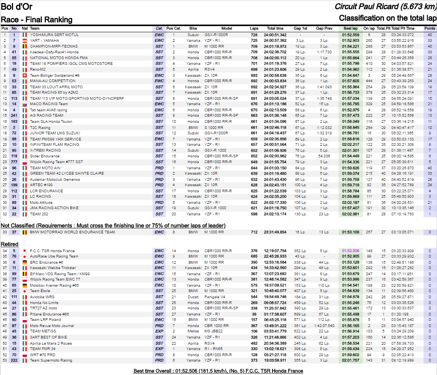The width and height of the screenshot is (437, 375).
Task: Select 'TEAM 113 VIP MOTO-SPORTING MOTO-DYNOPERF'
Action: (77, 99)
